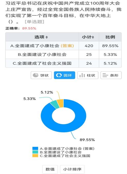Show results as 柱状 column chart

[x=88, y=75]
